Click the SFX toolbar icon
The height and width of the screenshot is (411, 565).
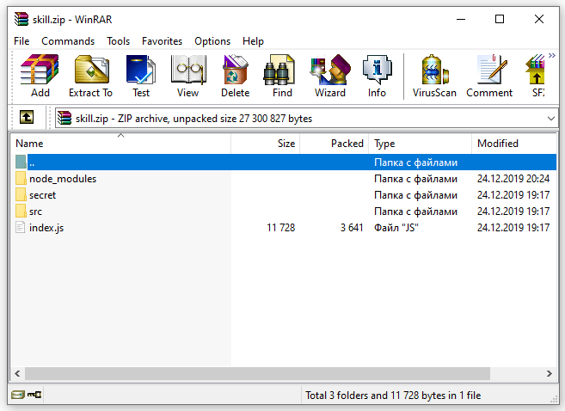click(536, 76)
